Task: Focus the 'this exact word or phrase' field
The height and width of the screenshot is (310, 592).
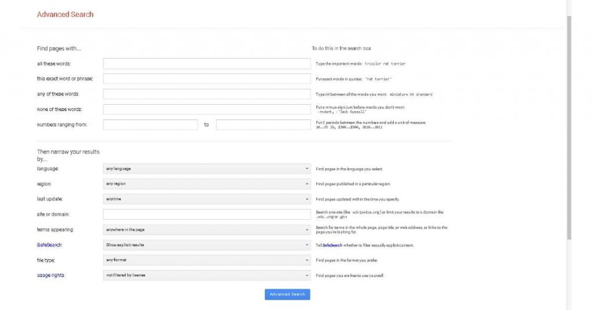Action: pos(206,79)
